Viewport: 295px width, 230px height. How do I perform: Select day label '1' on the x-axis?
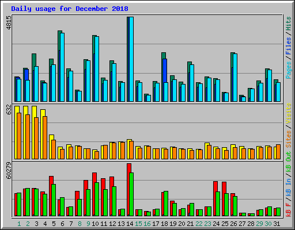19,224
